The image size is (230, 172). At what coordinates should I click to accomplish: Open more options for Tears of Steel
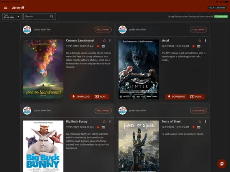tap(205, 122)
